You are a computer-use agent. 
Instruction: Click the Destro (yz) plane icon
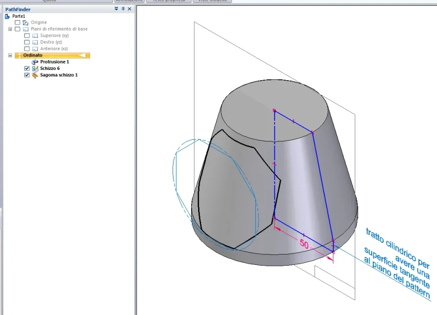point(35,42)
